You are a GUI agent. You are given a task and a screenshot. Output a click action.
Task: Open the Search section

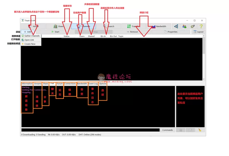tap(108, 26)
